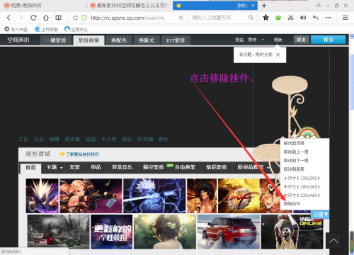354x255 pixels.
Task: Open the scissors screenshot tool icon
Action: 291,18
